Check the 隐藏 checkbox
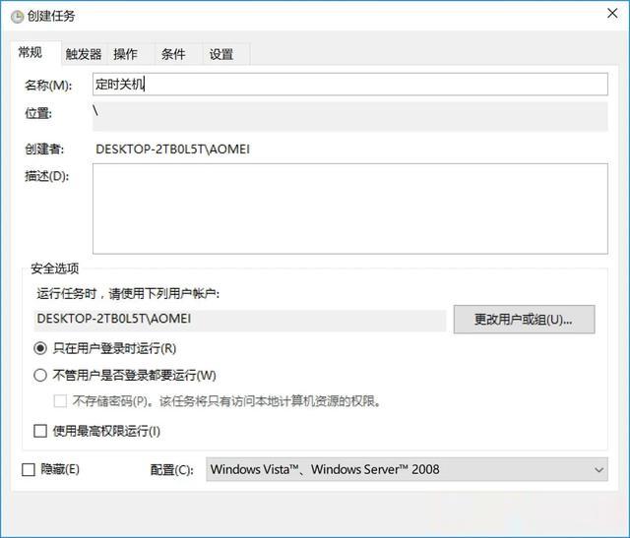The height and width of the screenshot is (538, 630). tap(29, 469)
